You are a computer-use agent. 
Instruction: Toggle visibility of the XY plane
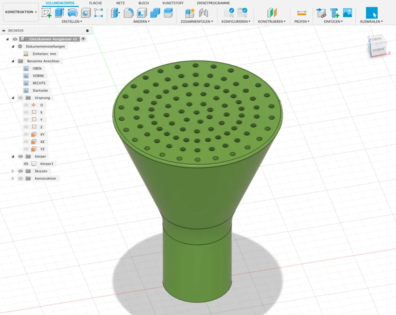(x=26, y=134)
